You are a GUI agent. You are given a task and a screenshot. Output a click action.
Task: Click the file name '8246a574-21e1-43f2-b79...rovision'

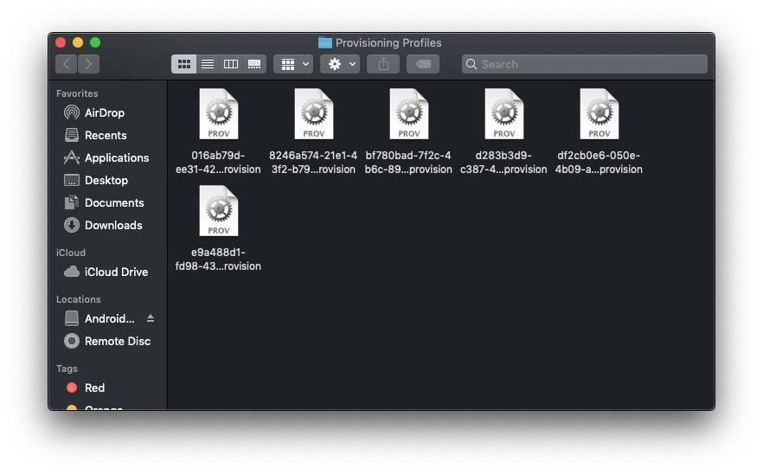(x=313, y=162)
